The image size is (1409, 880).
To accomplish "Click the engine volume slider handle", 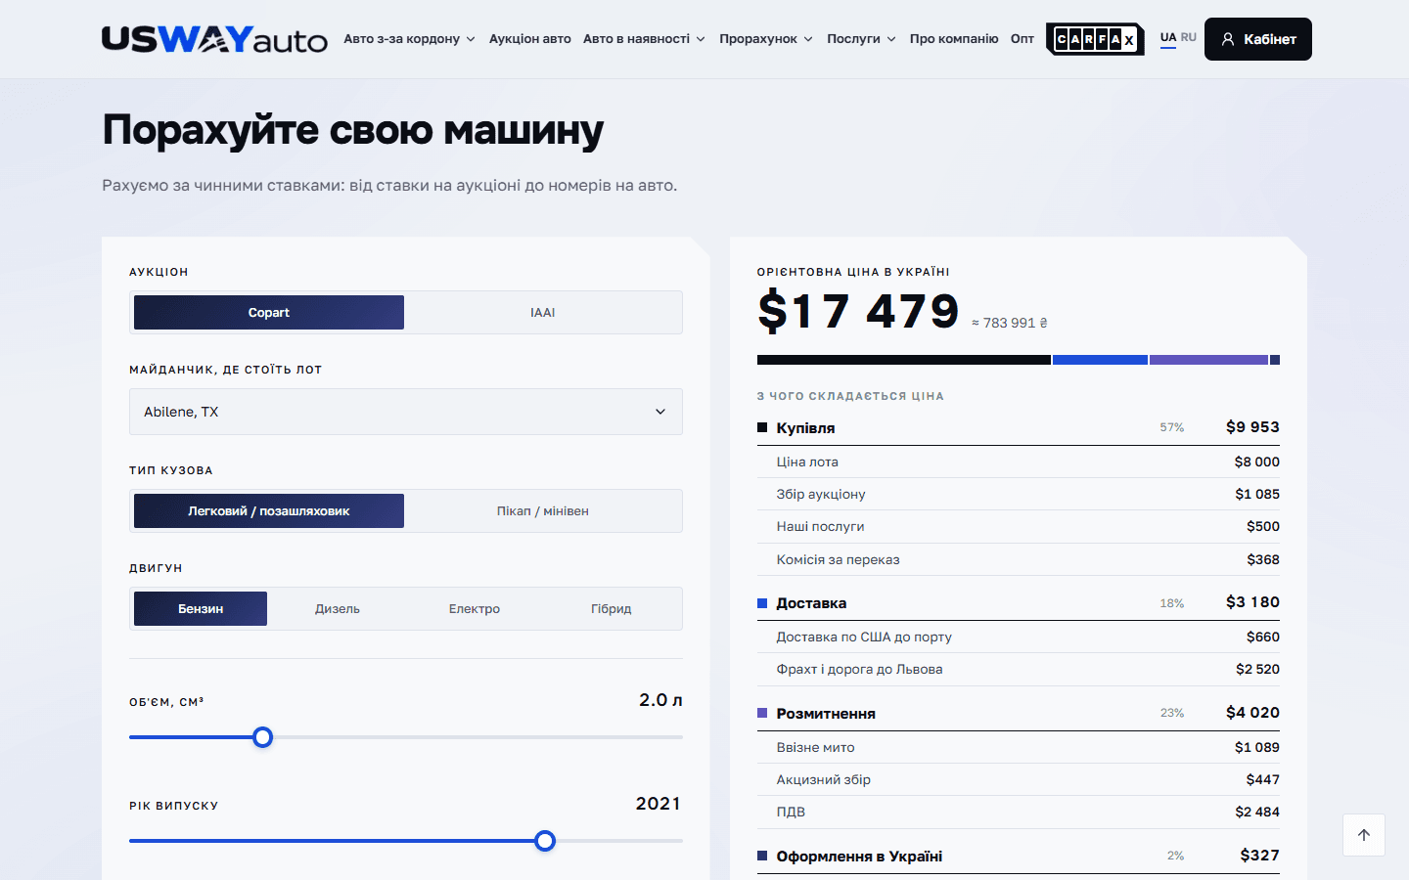I will click(x=262, y=737).
